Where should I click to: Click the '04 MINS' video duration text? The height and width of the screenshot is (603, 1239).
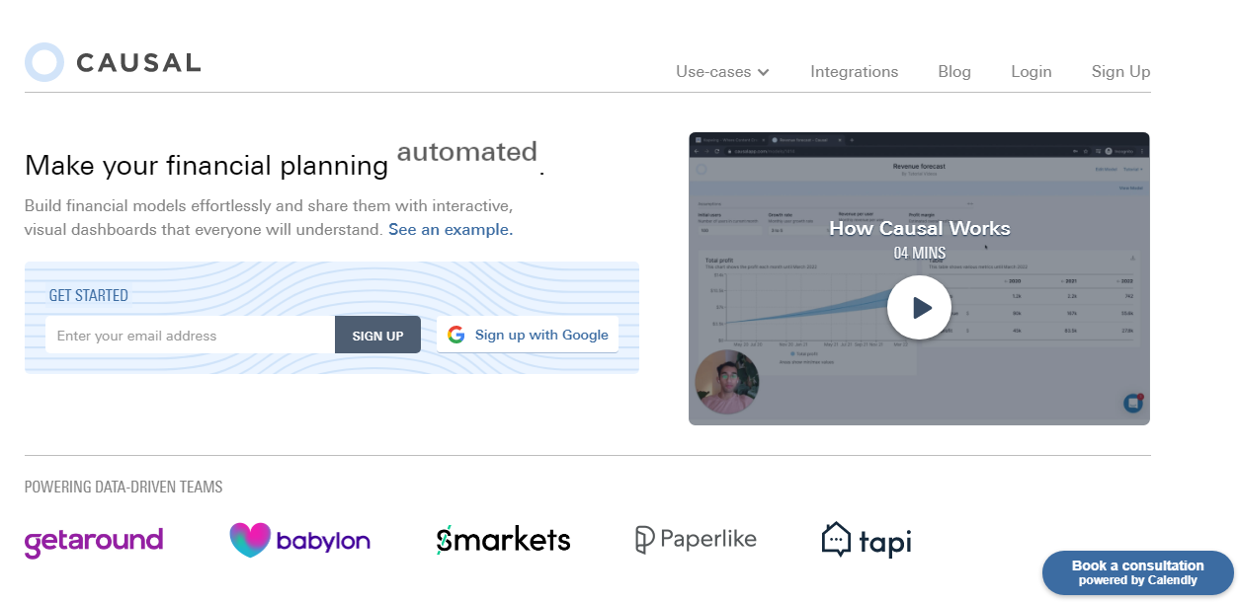919,253
